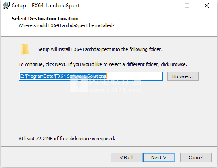The image size is (218, 168).
Task: Click the disabled maximize button
Action: tap(187, 6)
